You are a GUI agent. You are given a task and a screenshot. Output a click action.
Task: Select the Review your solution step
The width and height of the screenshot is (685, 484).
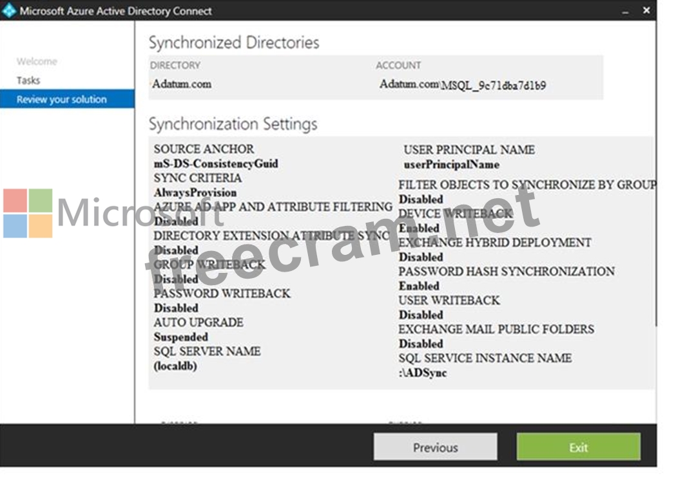[67, 99]
